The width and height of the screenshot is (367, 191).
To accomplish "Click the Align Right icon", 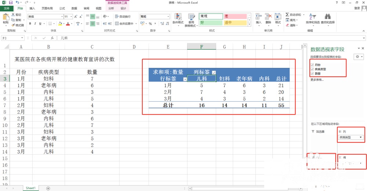I will (98, 23).
